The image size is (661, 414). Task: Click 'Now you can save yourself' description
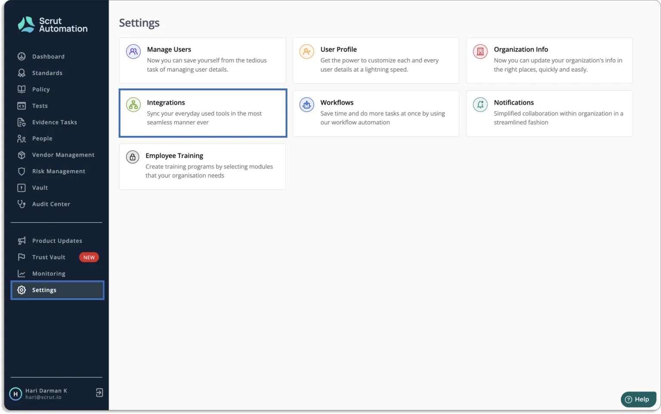click(207, 65)
